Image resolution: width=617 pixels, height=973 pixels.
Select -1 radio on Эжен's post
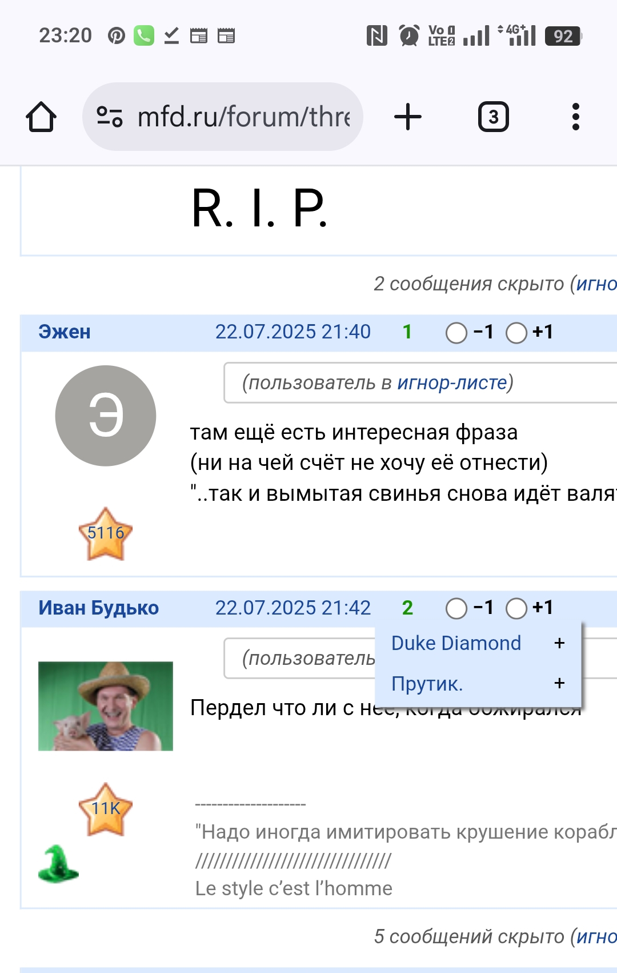click(x=456, y=333)
